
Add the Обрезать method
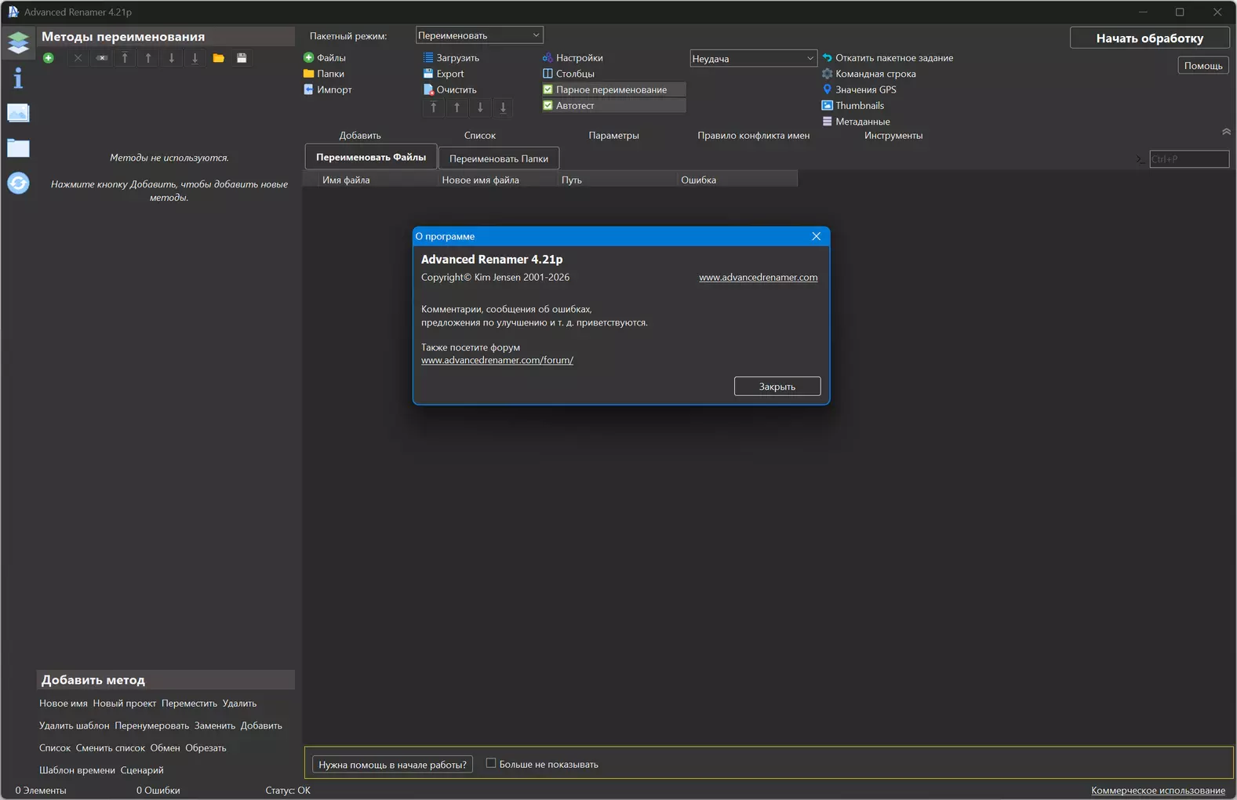(x=206, y=747)
